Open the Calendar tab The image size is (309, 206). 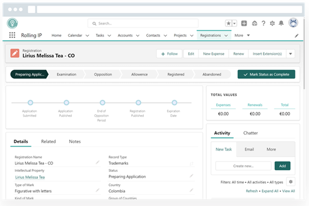pos(75,35)
